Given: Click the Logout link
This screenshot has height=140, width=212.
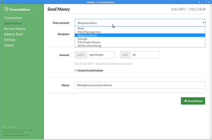Looking at the screenshot, I should pos(9,45).
